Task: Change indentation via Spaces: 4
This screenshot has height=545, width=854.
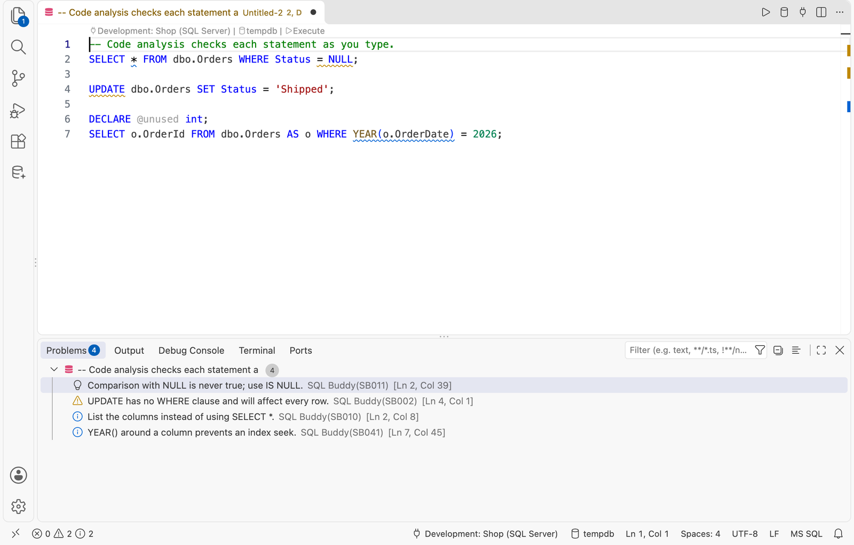Action: [x=700, y=533]
